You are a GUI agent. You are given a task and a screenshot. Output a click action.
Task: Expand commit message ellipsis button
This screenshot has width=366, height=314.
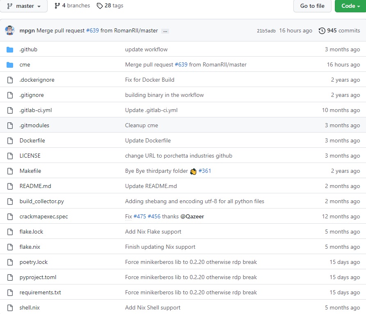point(165,31)
